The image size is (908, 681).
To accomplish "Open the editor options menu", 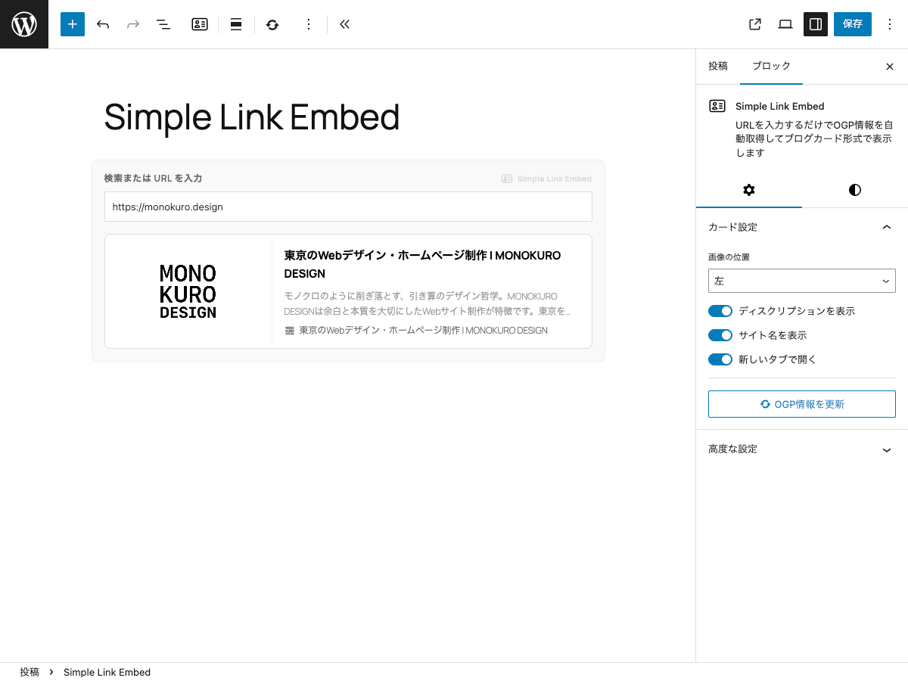I will coord(890,24).
